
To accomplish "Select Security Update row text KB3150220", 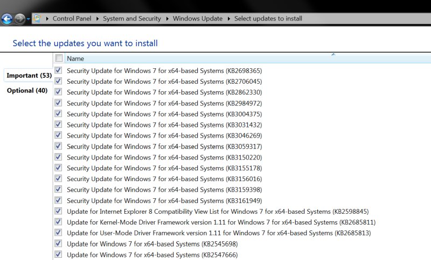I will point(164,157).
